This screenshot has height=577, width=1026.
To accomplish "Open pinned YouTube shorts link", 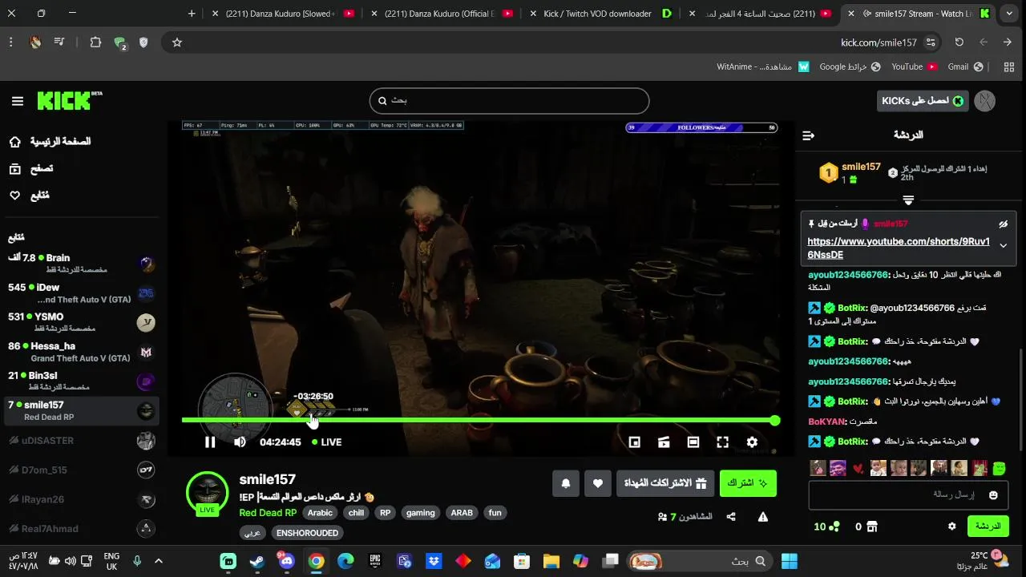I will click(x=899, y=248).
